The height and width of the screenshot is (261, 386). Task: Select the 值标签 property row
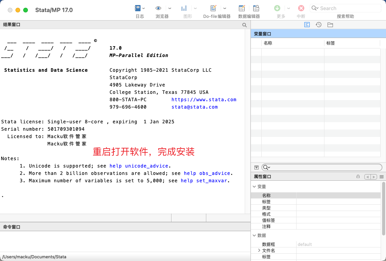(316, 220)
